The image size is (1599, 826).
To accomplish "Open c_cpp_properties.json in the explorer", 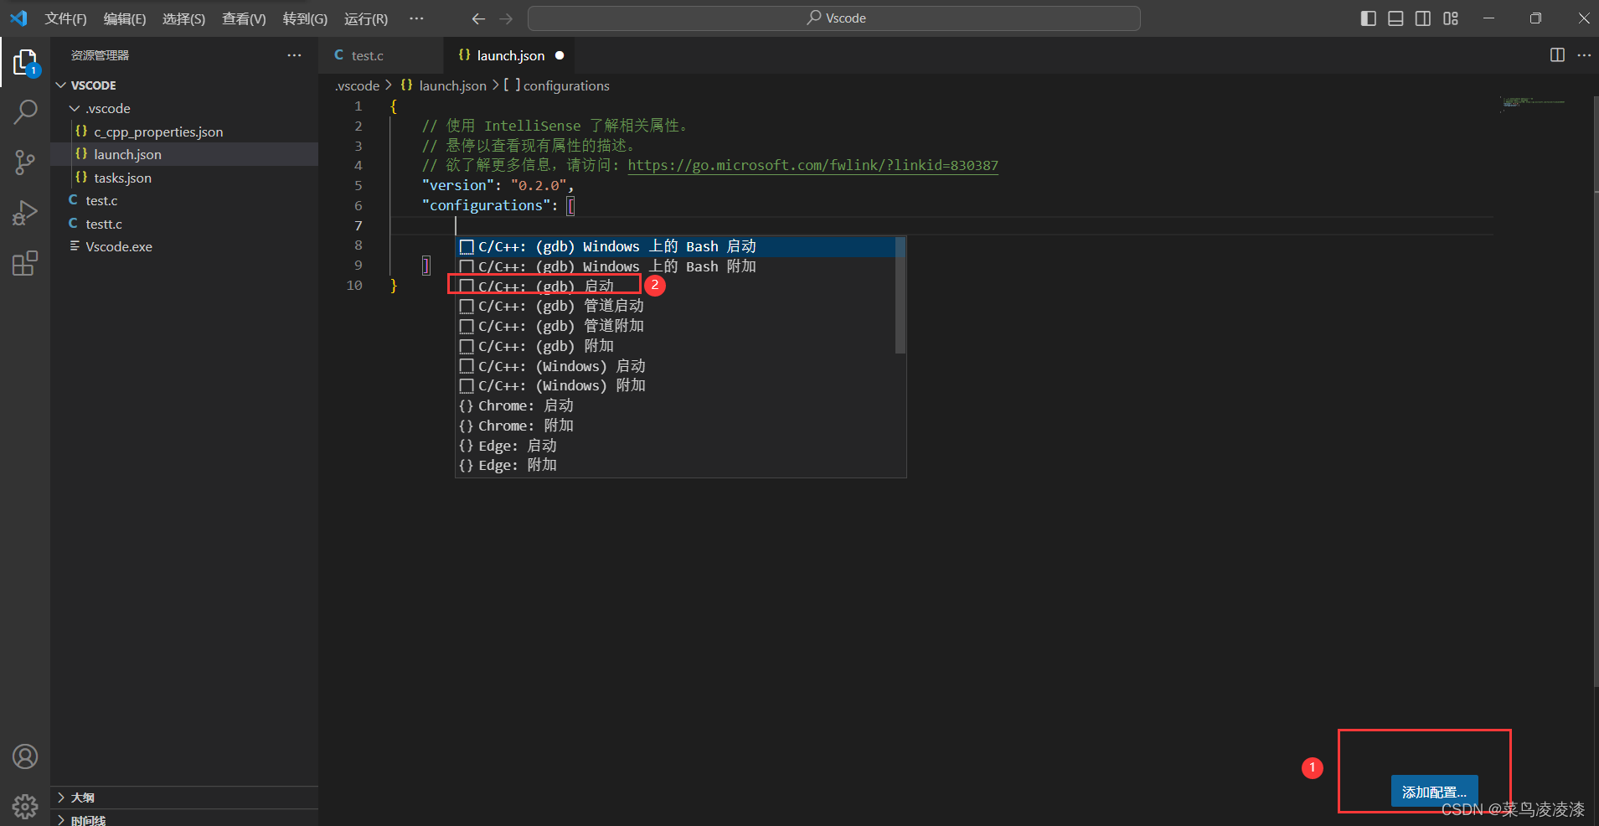I will click(x=184, y=132).
